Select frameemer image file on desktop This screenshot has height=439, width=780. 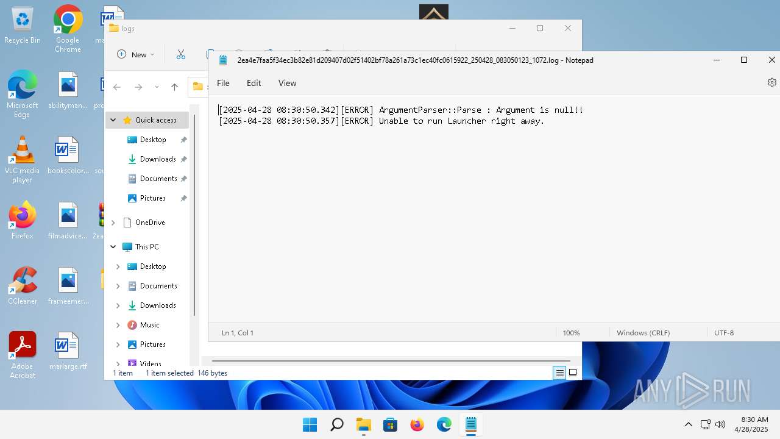pyautogui.click(x=68, y=286)
